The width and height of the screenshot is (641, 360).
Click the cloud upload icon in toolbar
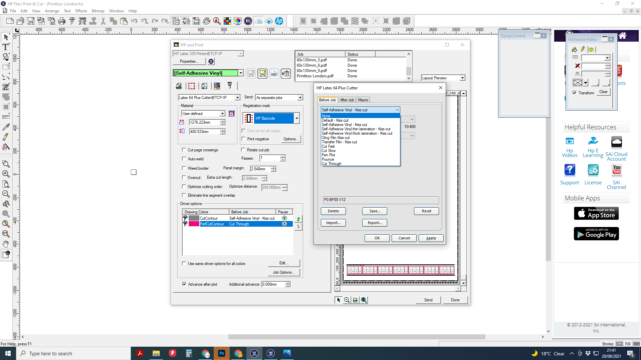[x=269, y=21]
